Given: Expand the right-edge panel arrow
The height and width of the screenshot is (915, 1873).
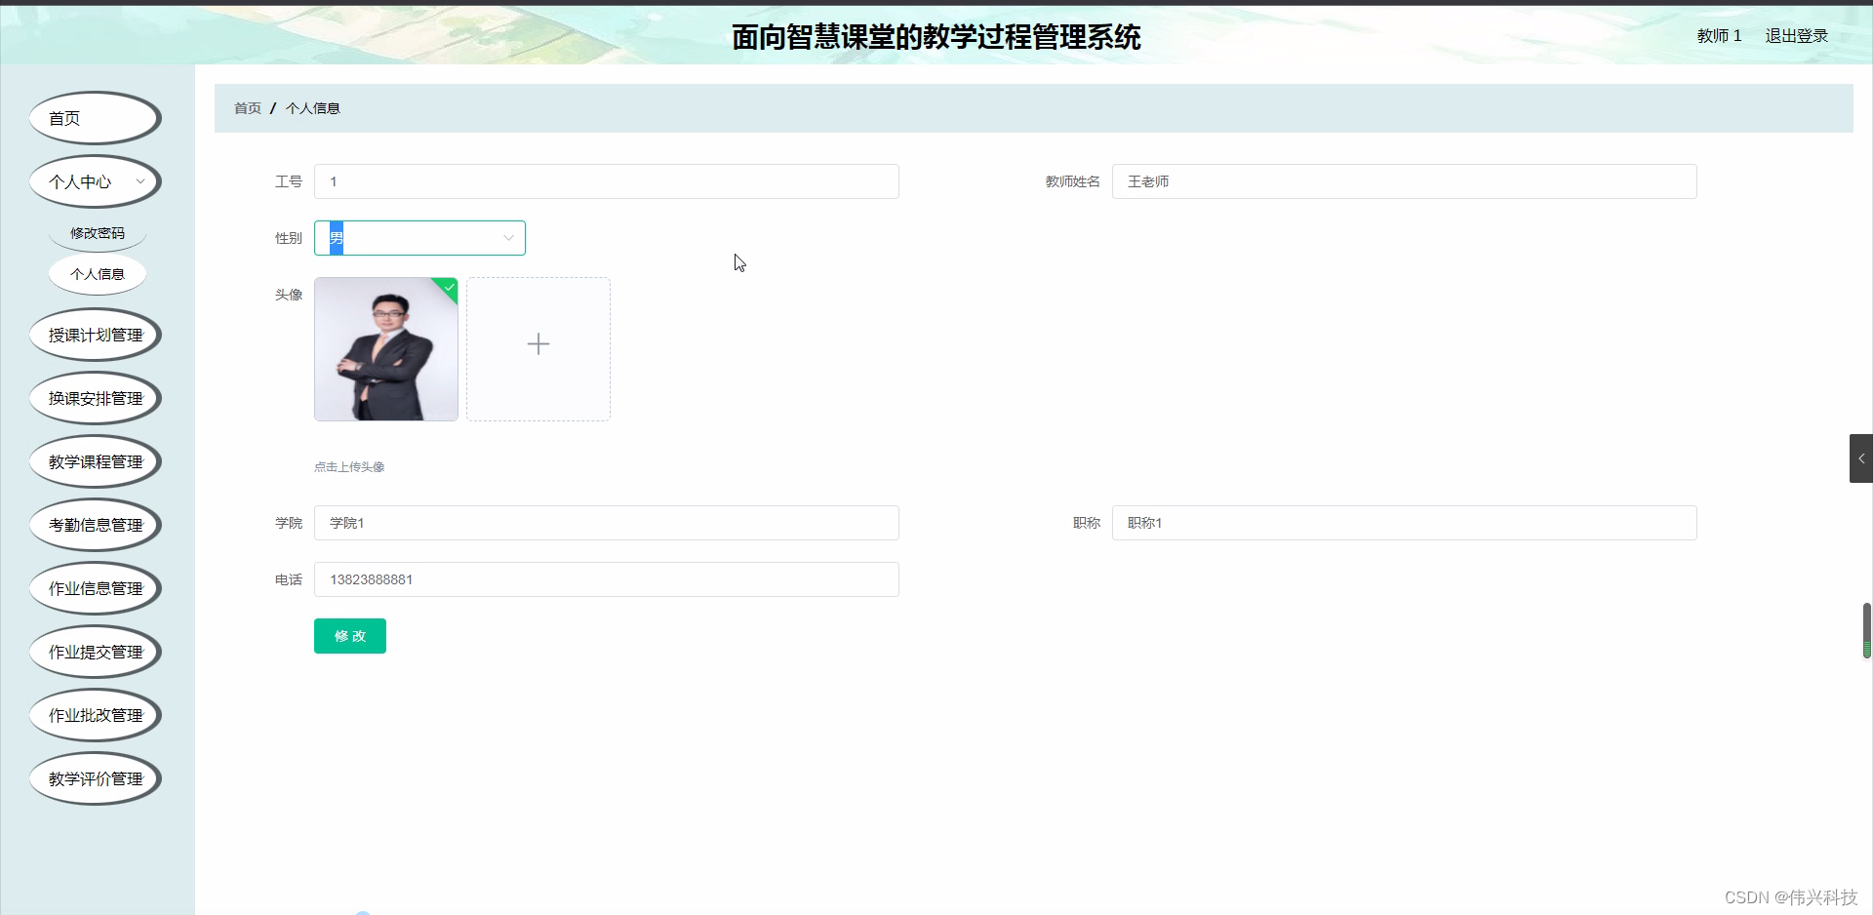Looking at the screenshot, I should pos(1861,457).
